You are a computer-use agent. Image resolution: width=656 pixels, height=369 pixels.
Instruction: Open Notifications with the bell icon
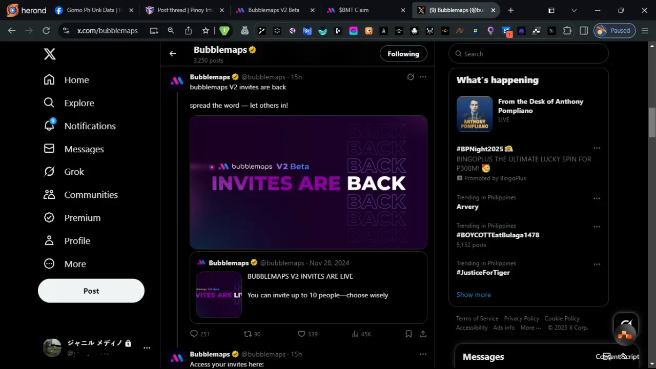(80, 126)
